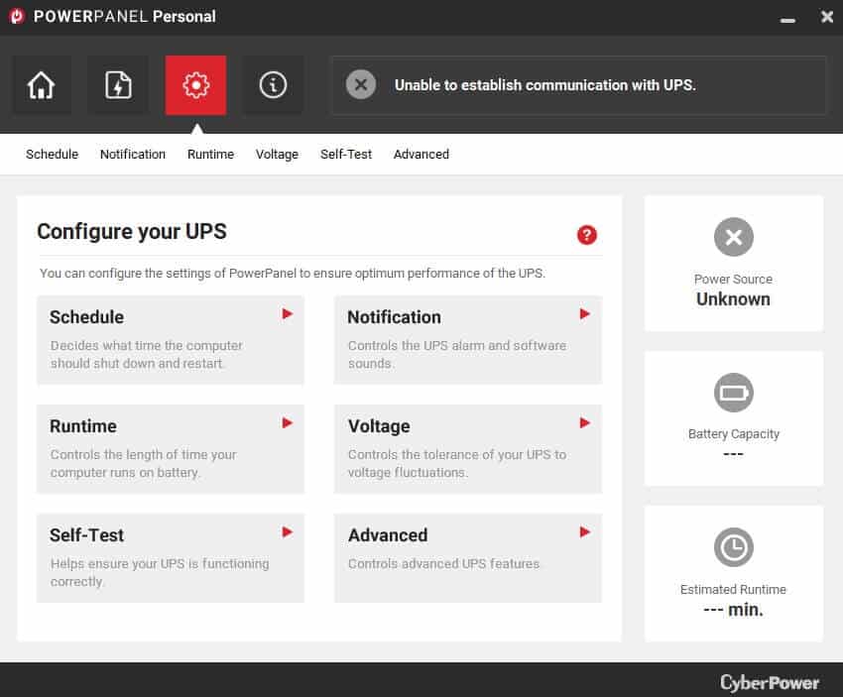Click the red arrow on Self-Test card
The width and height of the screenshot is (843, 697).
288,532
